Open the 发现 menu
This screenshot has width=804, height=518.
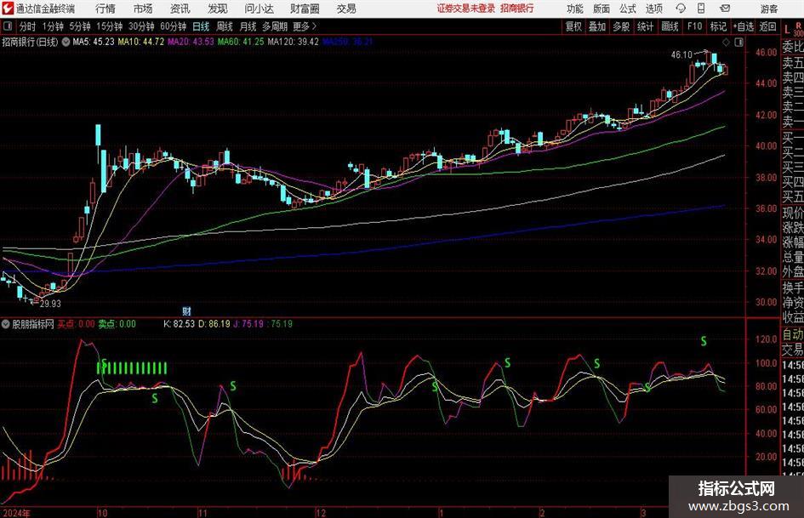(x=218, y=9)
